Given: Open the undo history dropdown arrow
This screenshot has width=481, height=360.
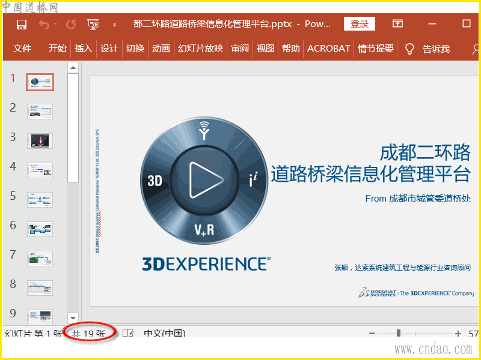Looking at the screenshot, I should (x=55, y=24).
